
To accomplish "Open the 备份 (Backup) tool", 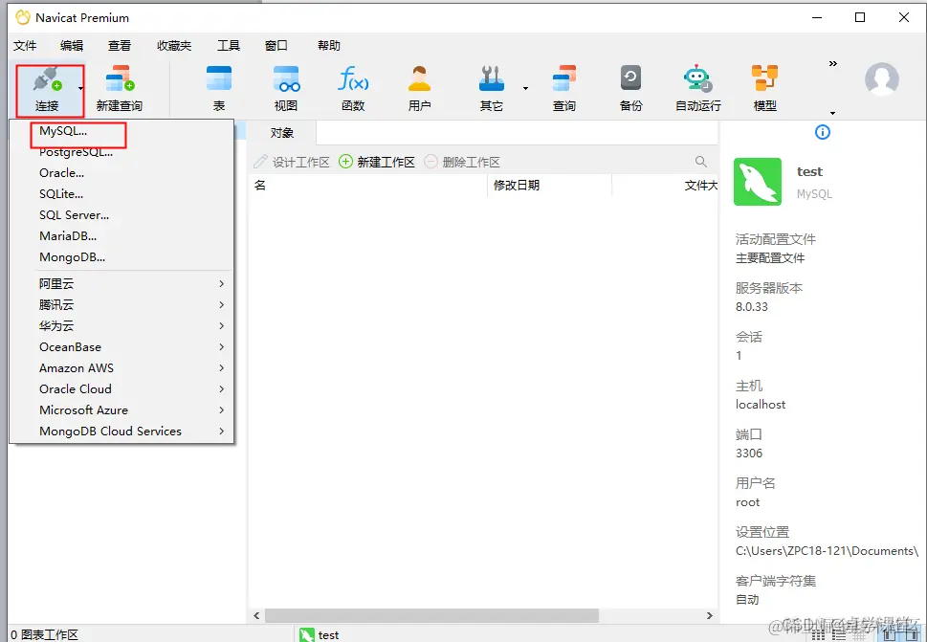I will click(x=630, y=88).
